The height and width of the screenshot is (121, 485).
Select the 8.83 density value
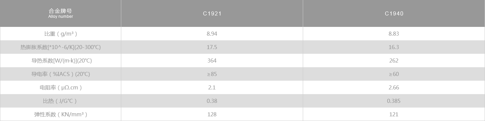tap(394, 34)
